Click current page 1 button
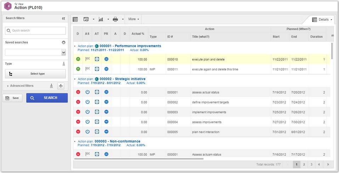339x173 pixels. (296, 165)
